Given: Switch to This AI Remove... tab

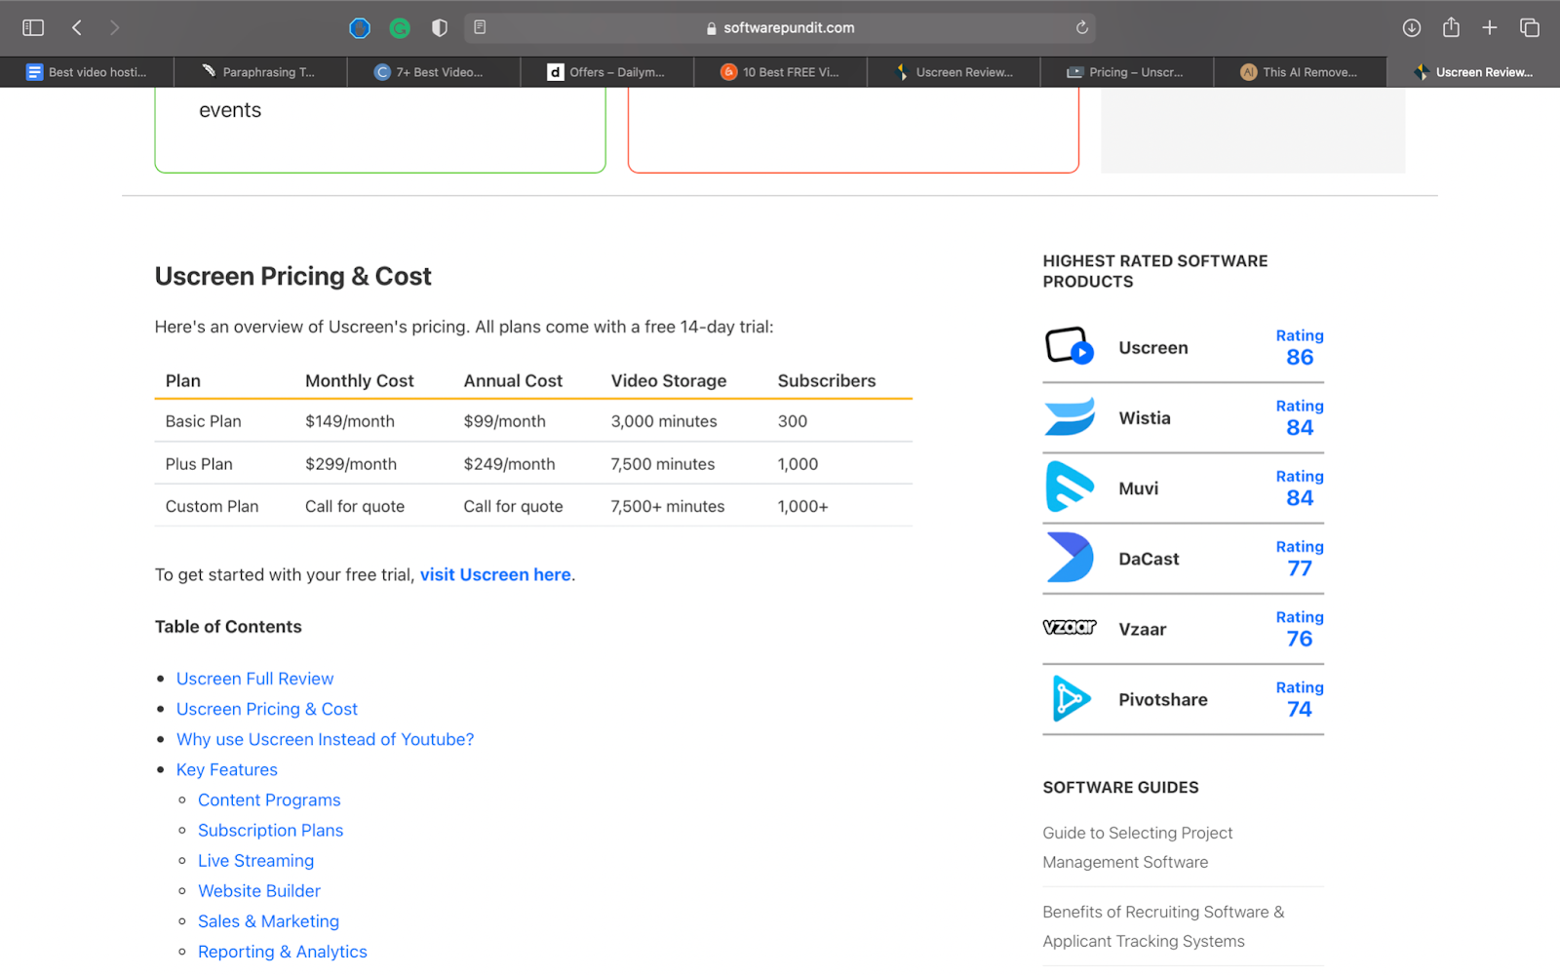Looking at the screenshot, I should pos(1300,72).
